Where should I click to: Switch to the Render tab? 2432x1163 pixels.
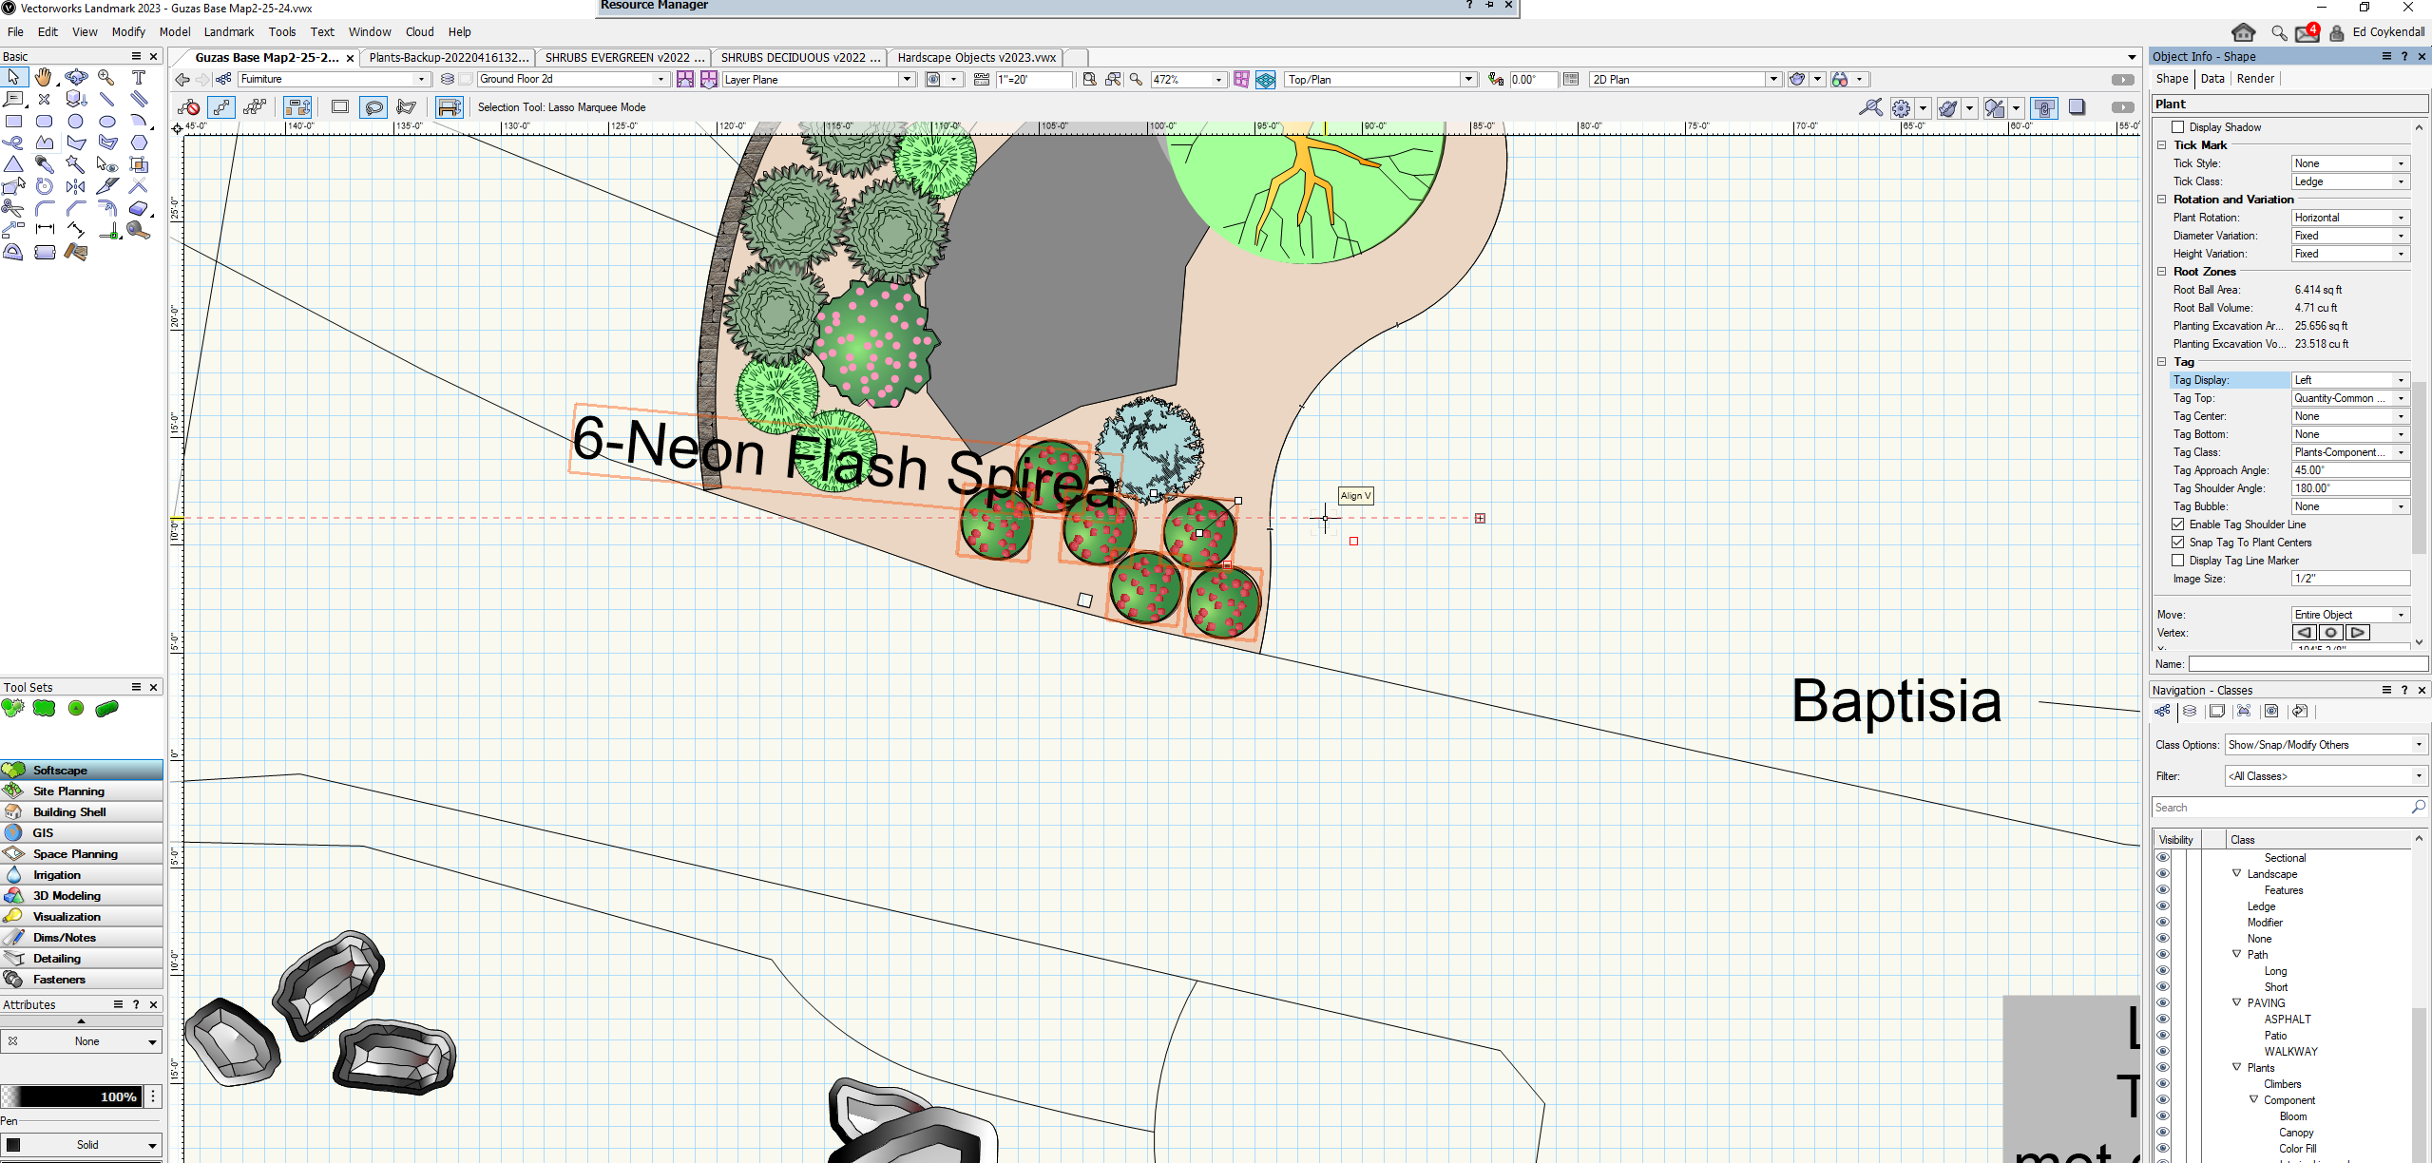(2254, 79)
